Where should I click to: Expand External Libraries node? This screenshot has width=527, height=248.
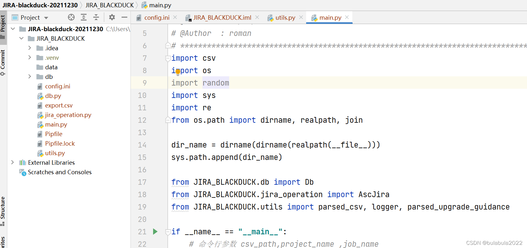12,162
